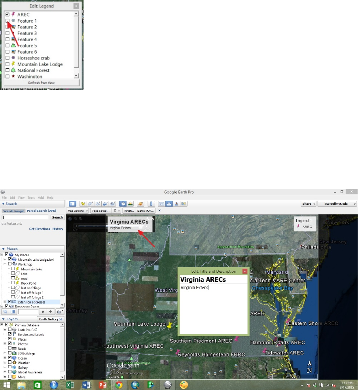
Task: Click the Search button
Action: click(x=57, y=217)
